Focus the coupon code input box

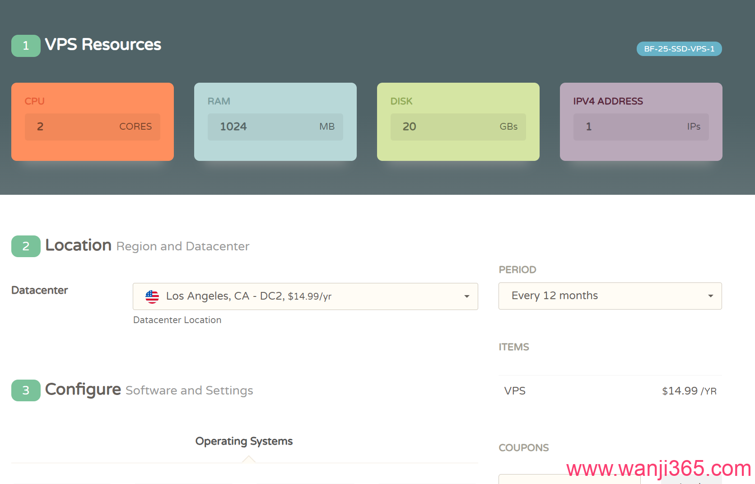569,479
